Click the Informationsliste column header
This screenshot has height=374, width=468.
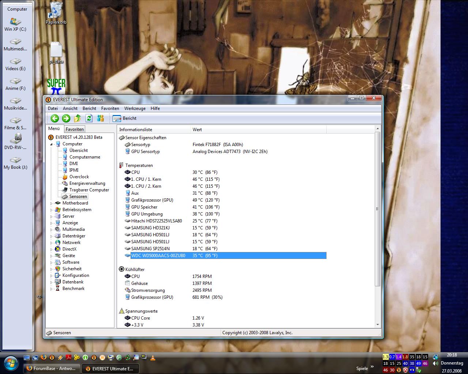154,130
